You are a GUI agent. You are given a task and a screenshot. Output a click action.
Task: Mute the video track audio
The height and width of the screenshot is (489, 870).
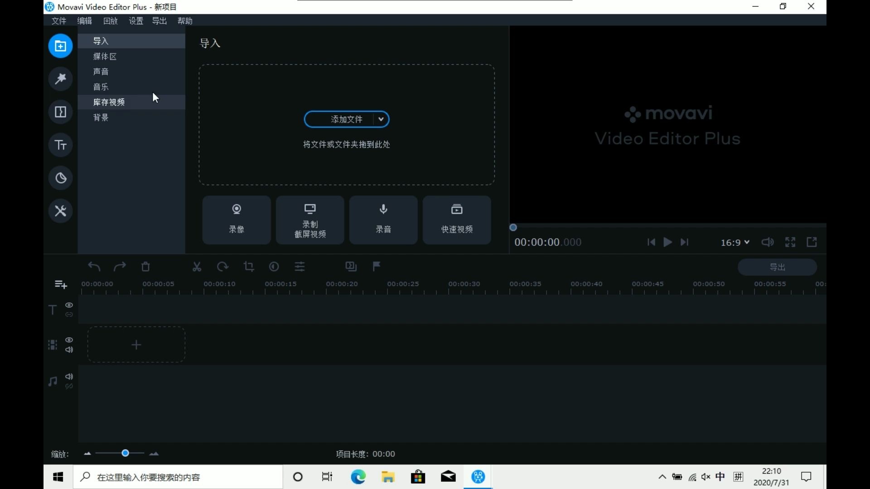coord(69,350)
